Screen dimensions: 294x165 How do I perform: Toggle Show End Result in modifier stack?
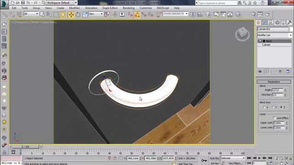(267, 71)
